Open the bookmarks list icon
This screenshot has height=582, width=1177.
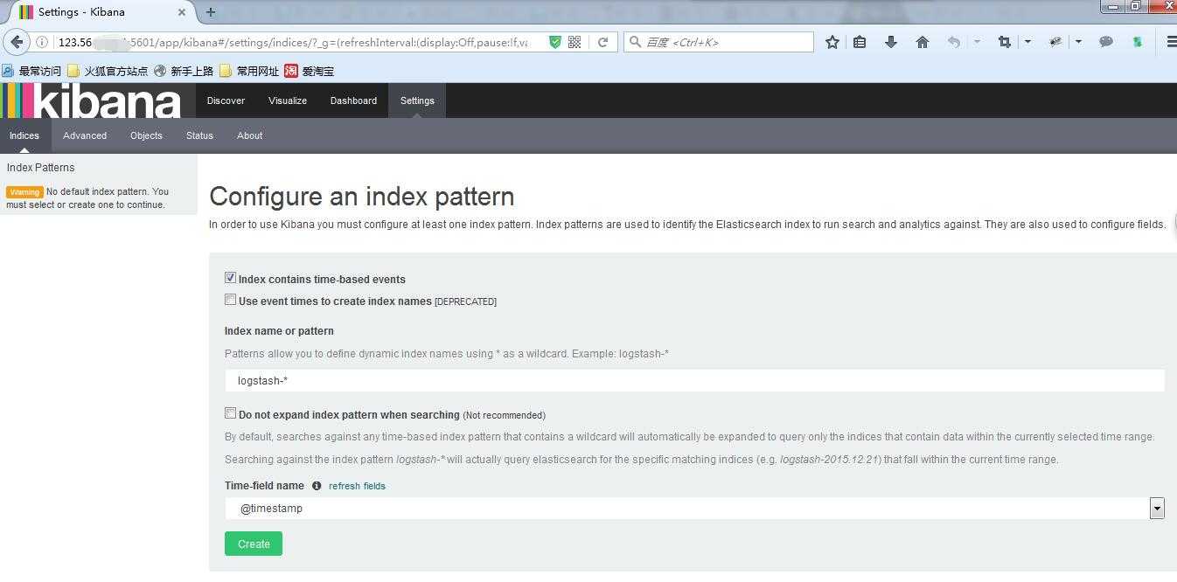click(860, 42)
